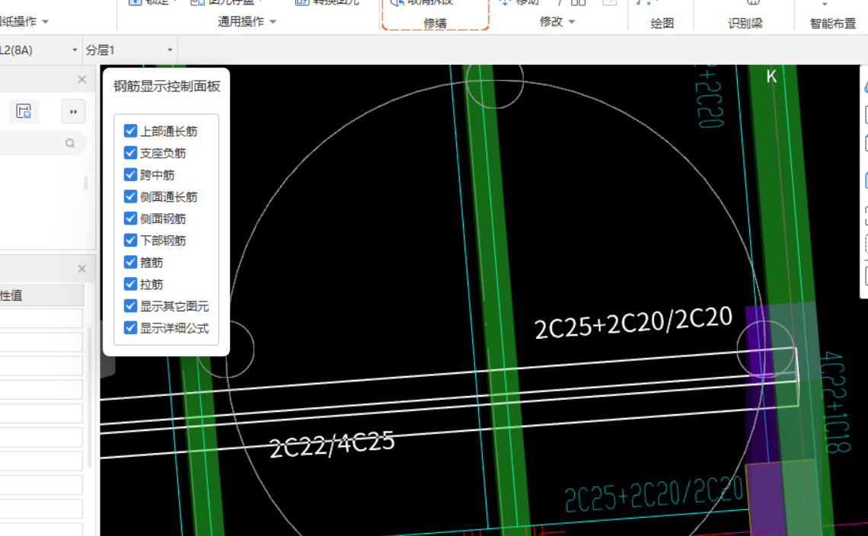Image resolution: width=868 pixels, height=536 pixels.
Task: Click the search input field
Action: pos(42,143)
